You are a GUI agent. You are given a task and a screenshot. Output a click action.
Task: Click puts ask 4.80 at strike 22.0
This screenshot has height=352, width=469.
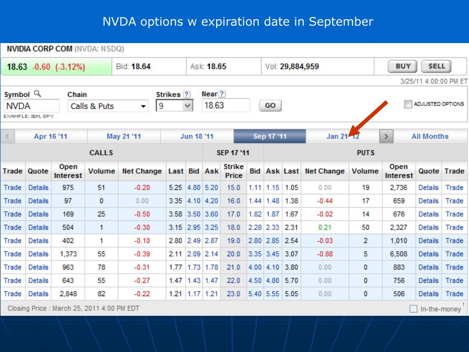[x=273, y=280]
